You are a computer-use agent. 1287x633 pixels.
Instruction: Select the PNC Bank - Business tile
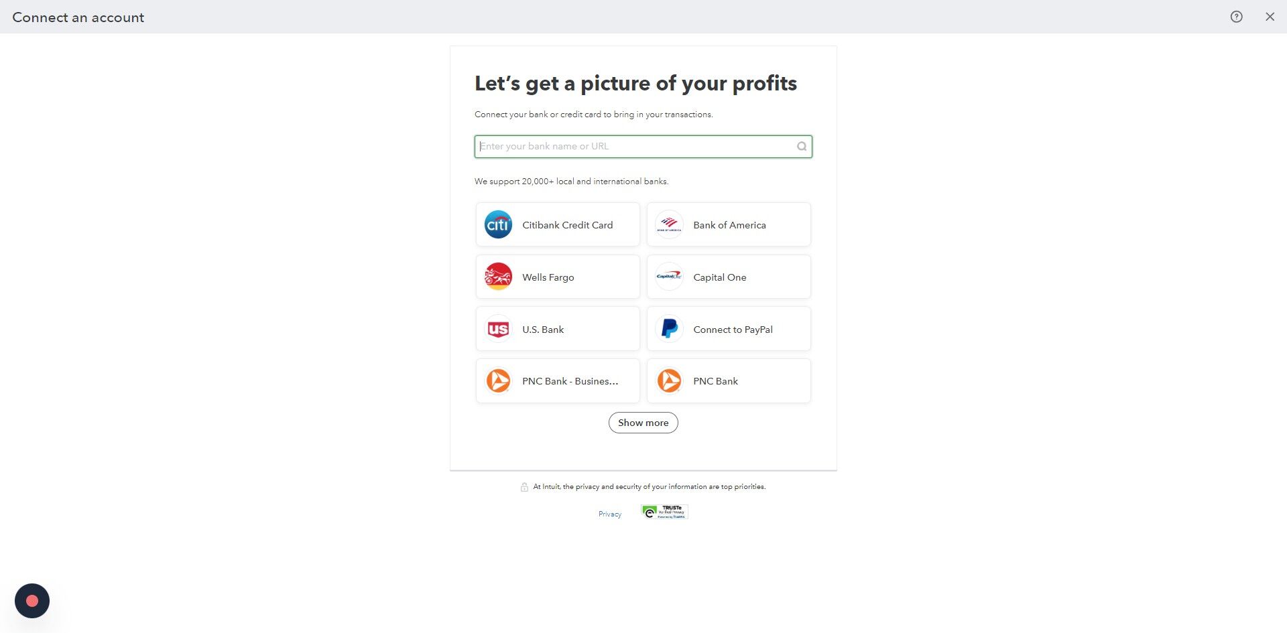point(558,381)
